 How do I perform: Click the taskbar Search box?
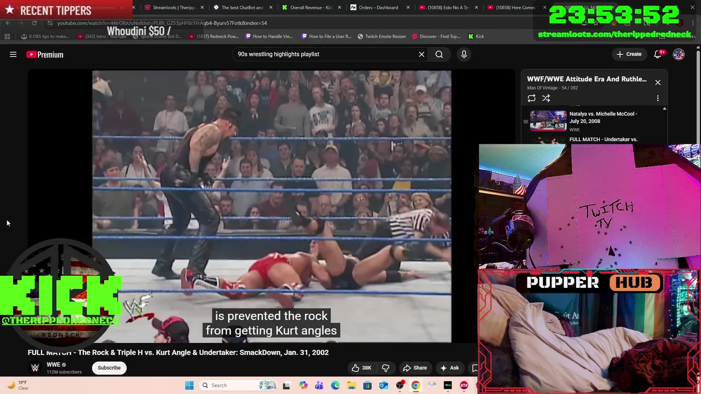pyautogui.click(x=239, y=385)
